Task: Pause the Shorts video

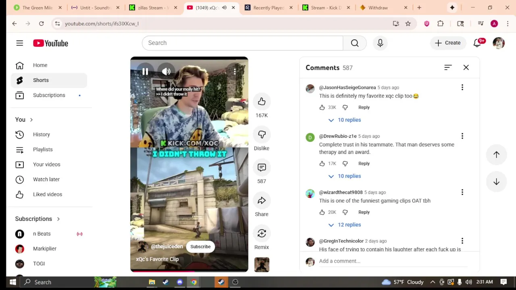Action: [145, 72]
